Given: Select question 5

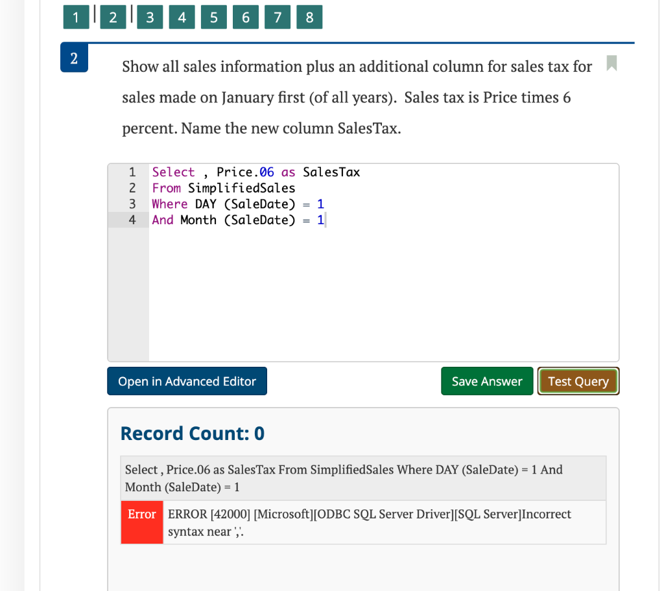Looking at the screenshot, I should click(213, 17).
